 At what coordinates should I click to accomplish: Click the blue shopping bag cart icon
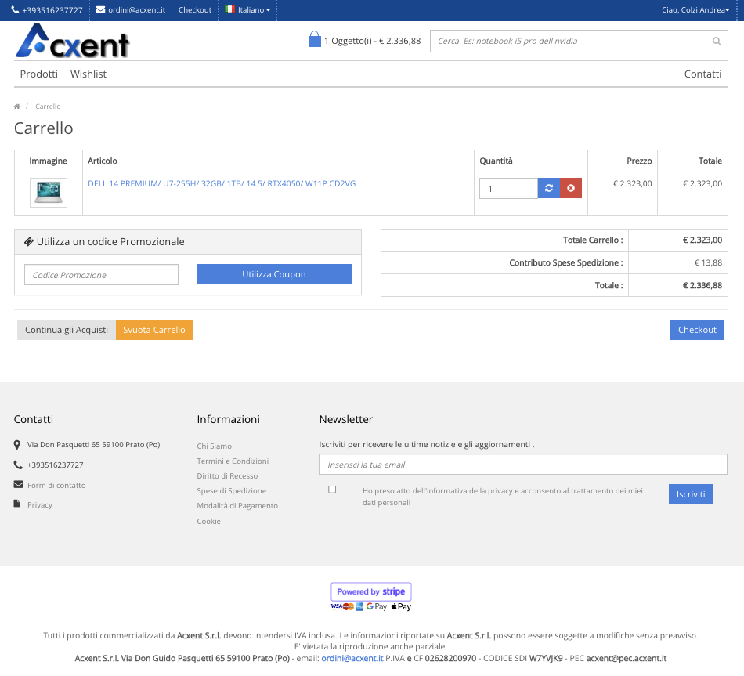(x=315, y=40)
